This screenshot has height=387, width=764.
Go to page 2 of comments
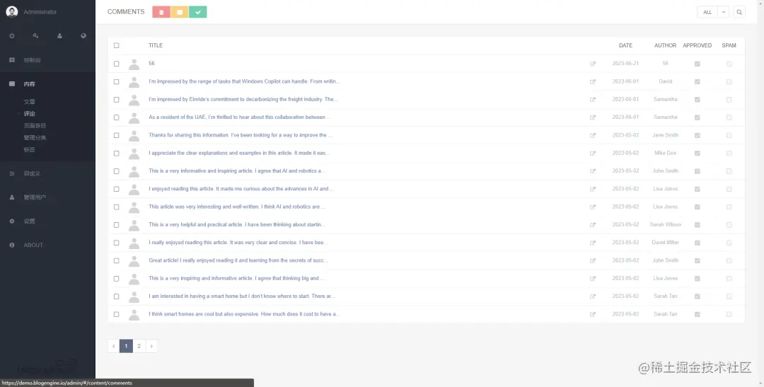tap(139, 346)
